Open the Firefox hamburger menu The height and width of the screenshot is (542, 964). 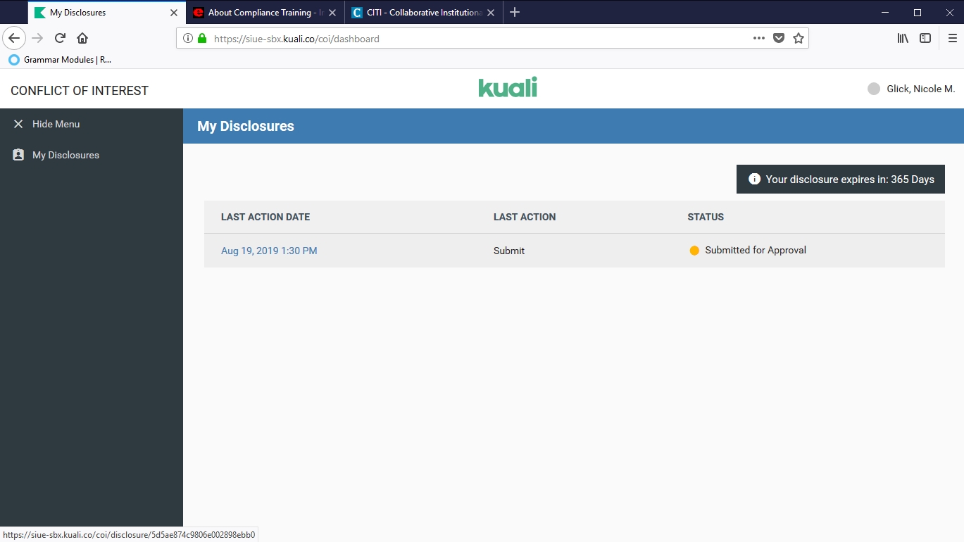pos(952,38)
